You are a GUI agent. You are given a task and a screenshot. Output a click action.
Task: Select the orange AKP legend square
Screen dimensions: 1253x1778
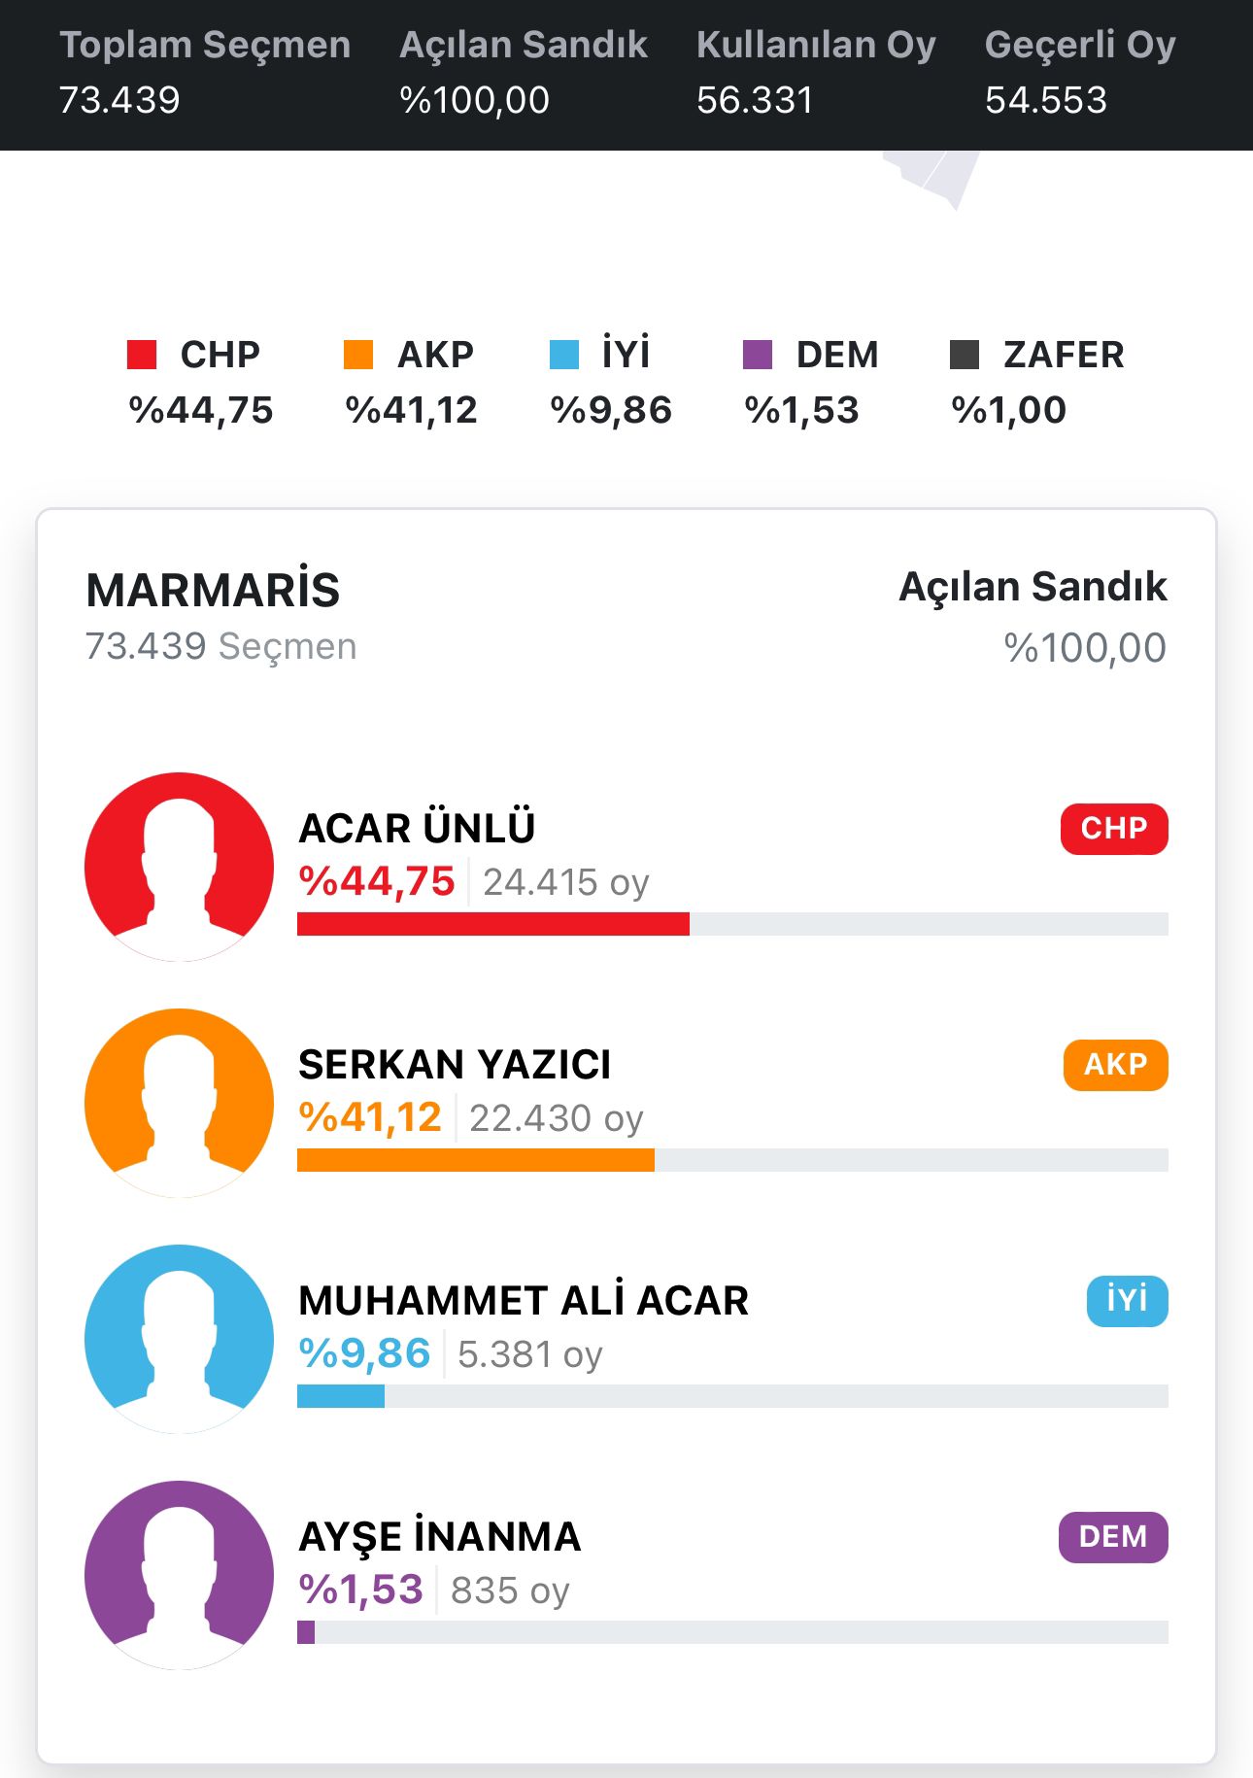(x=358, y=355)
